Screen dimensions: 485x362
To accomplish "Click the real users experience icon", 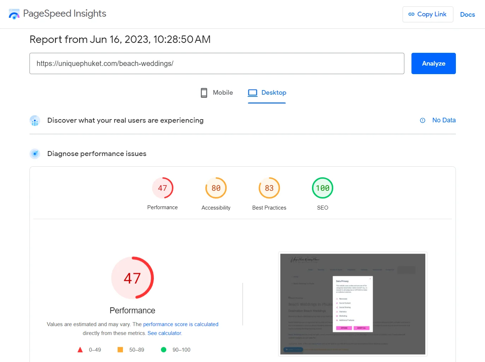I will (35, 121).
